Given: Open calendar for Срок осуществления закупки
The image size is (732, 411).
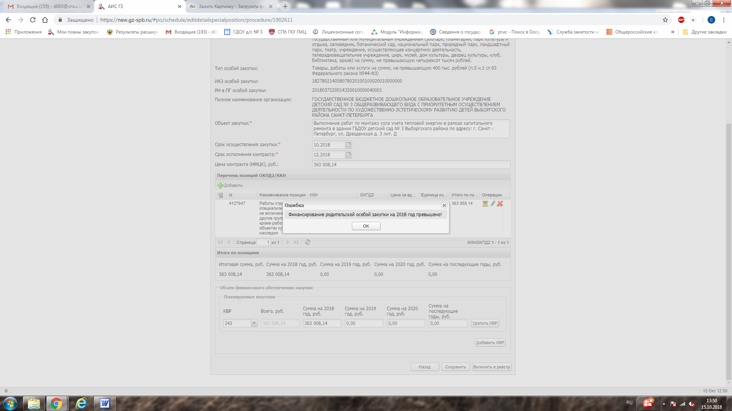Looking at the screenshot, I should [348, 145].
